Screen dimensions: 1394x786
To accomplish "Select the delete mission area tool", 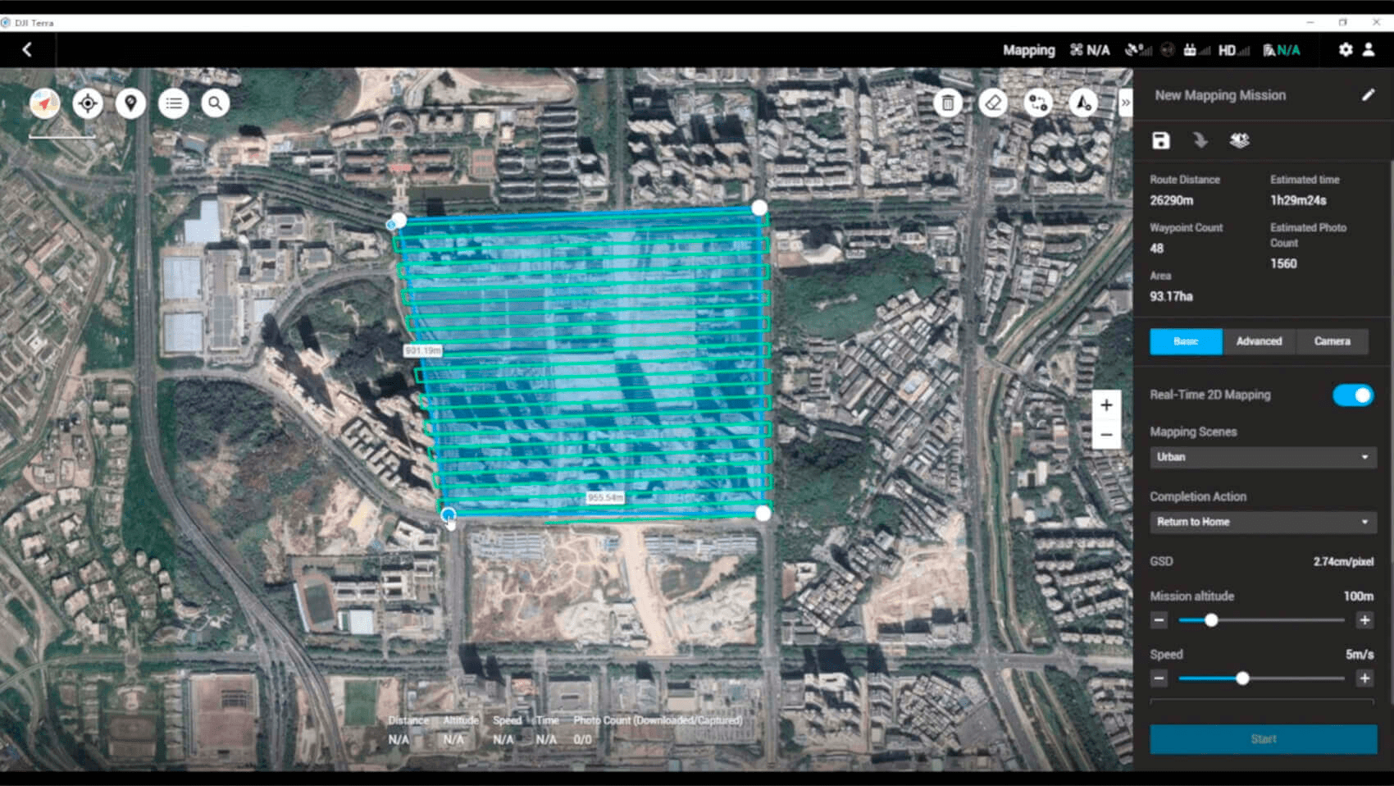I will (x=947, y=103).
